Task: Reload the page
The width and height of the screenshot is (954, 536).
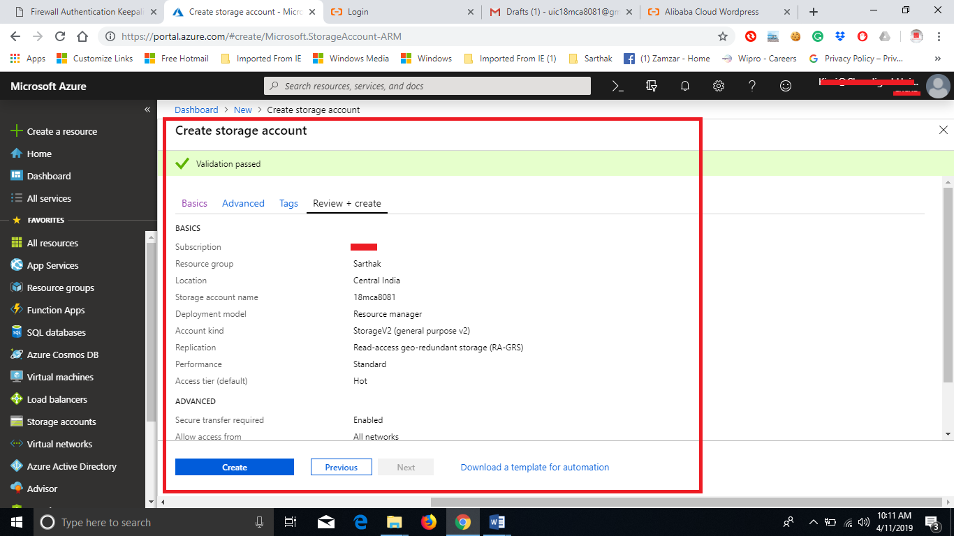Action: 60,36
